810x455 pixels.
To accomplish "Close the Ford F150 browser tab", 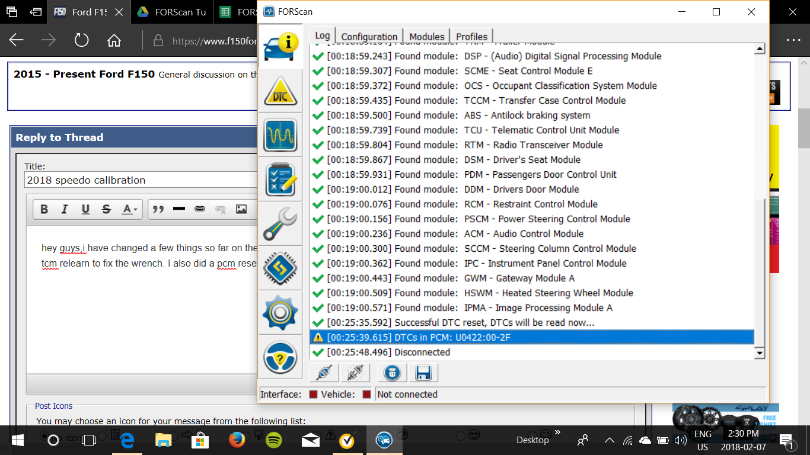I will (119, 12).
